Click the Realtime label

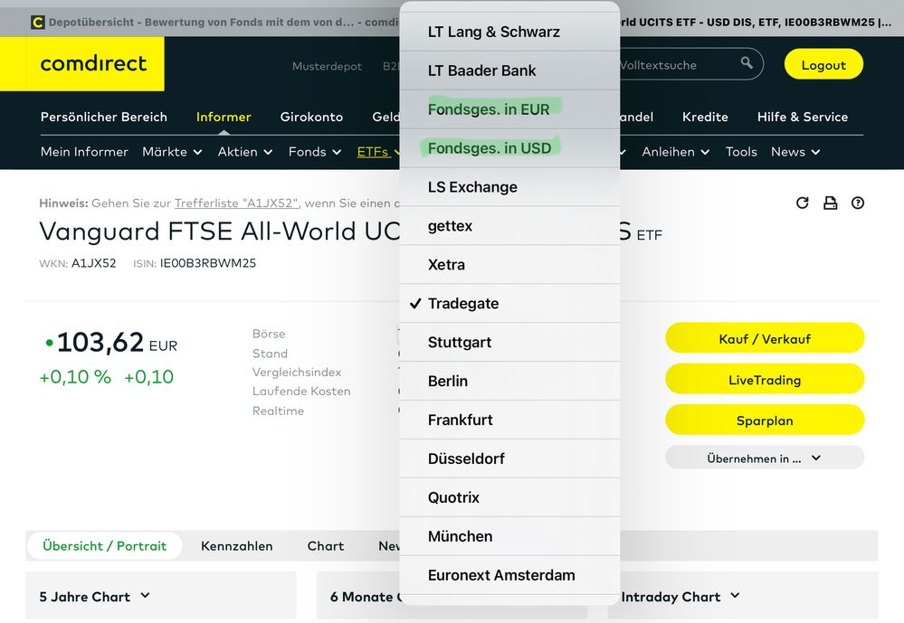click(278, 411)
